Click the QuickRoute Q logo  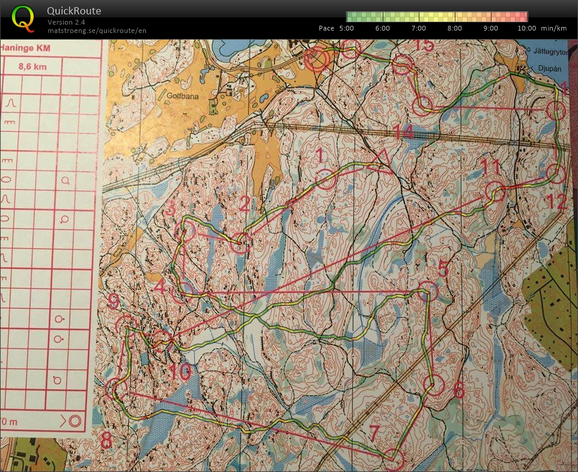[23, 19]
